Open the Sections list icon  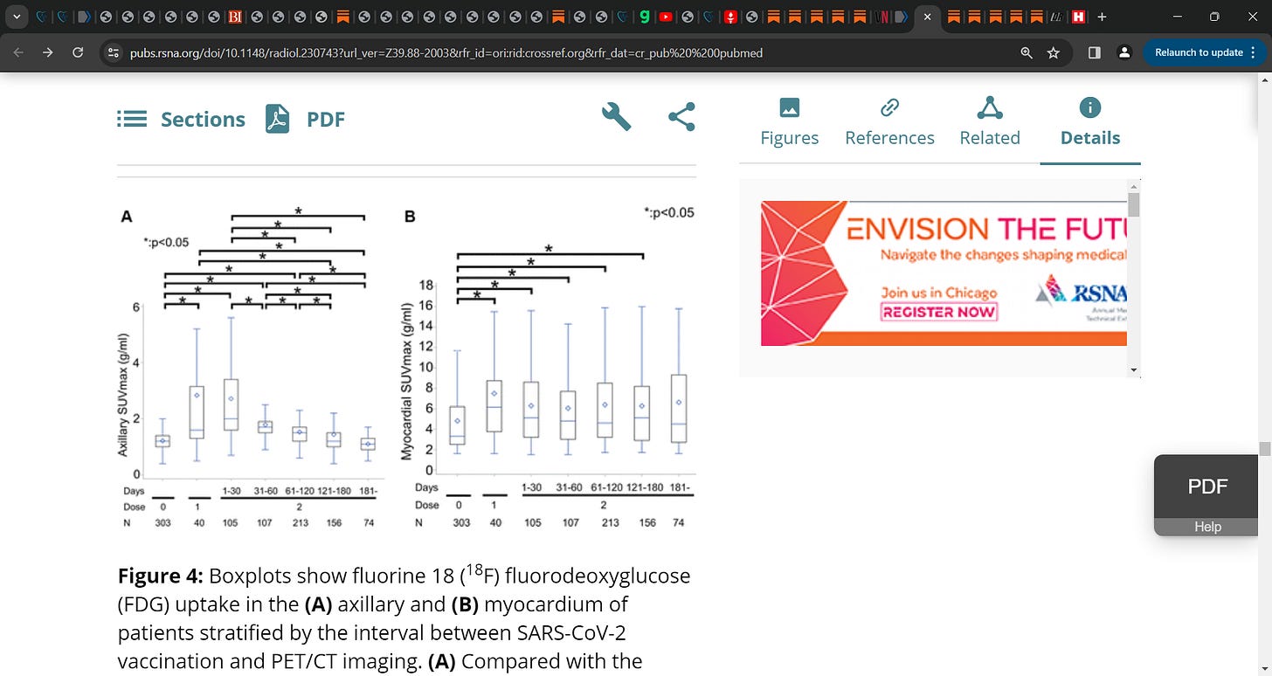click(132, 119)
